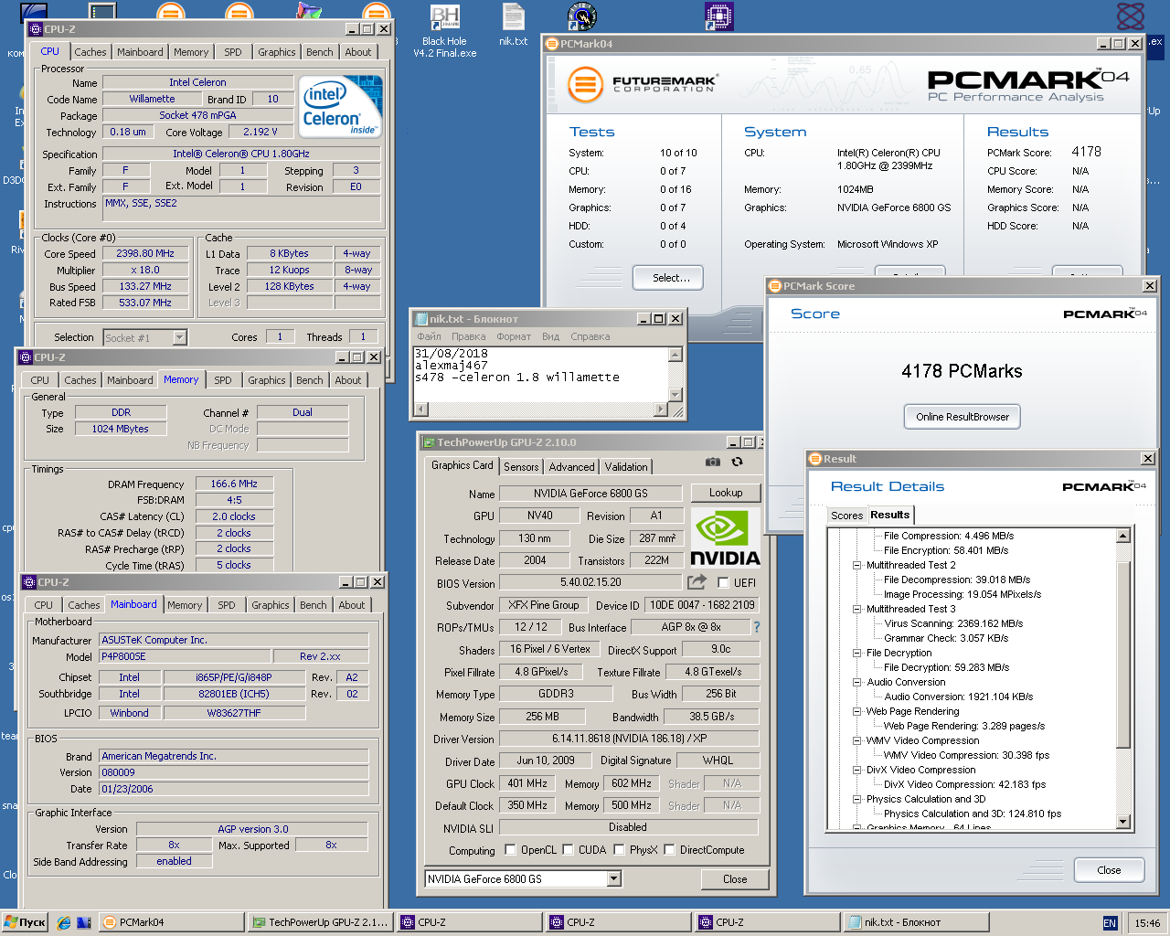Click Notepad vertical scrollbar down arrow
Image resolution: width=1170 pixels, height=936 pixels.
[x=675, y=395]
